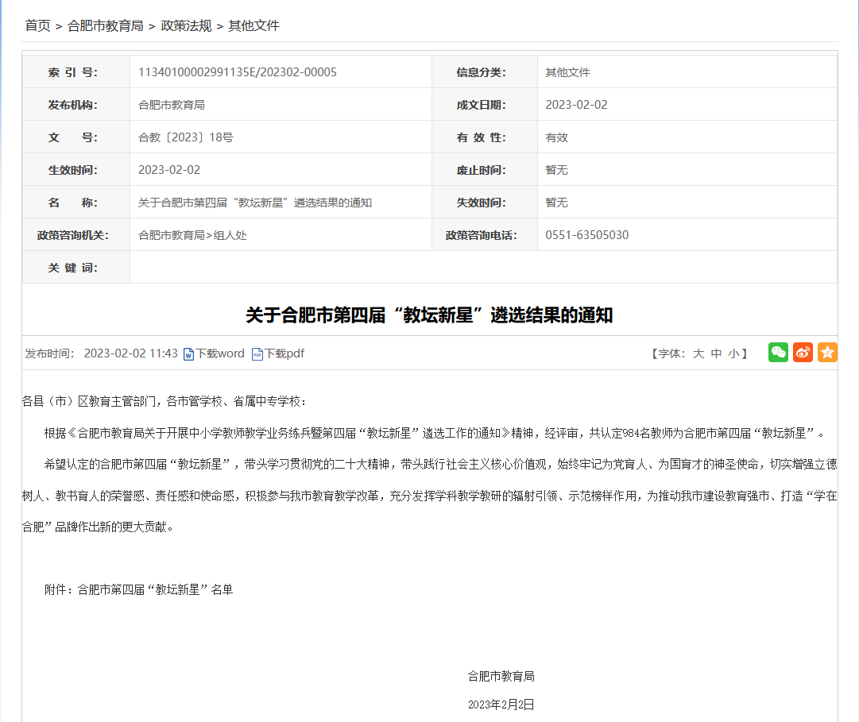Click the 成文日期 value 2023-02-02
859x722 pixels.
tap(576, 105)
